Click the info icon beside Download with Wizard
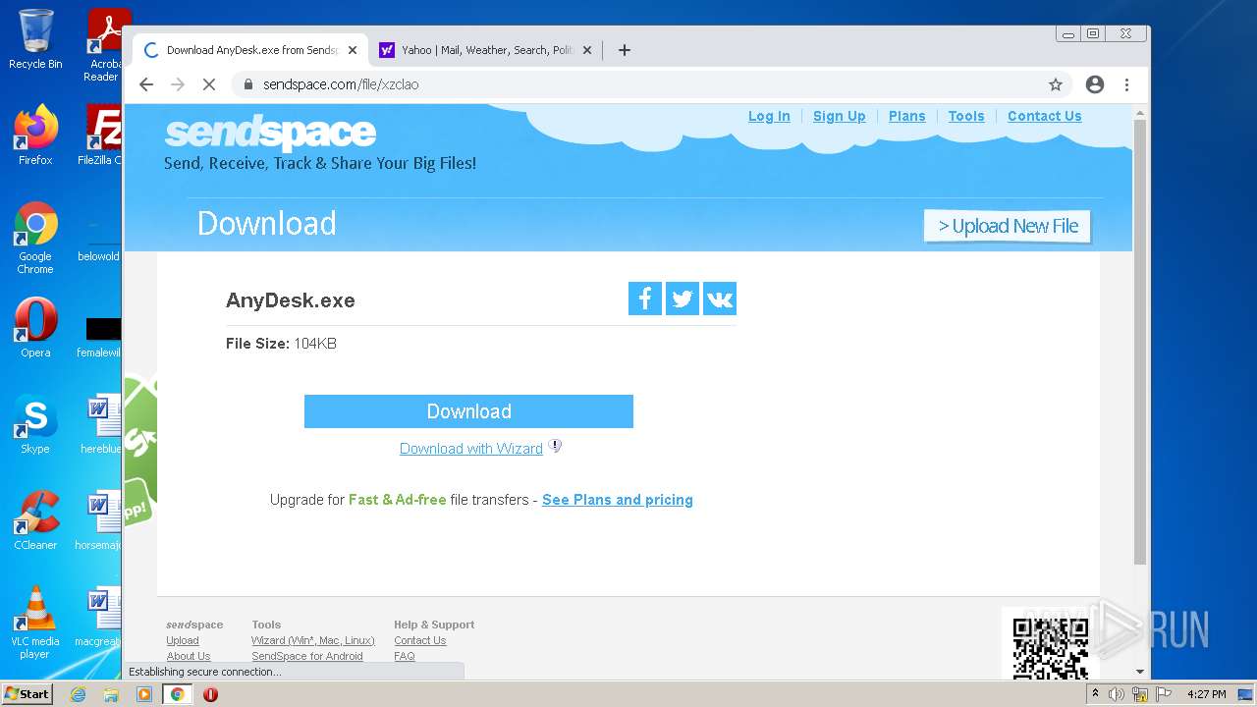The width and height of the screenshot is (1257, 707). click(x=555, y=446)
